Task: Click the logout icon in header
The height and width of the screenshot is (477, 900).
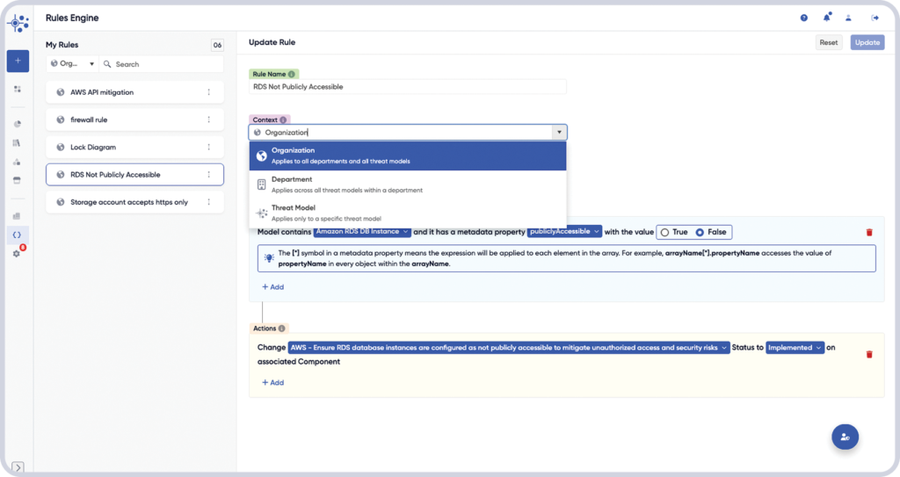Action: click(875, 18)
